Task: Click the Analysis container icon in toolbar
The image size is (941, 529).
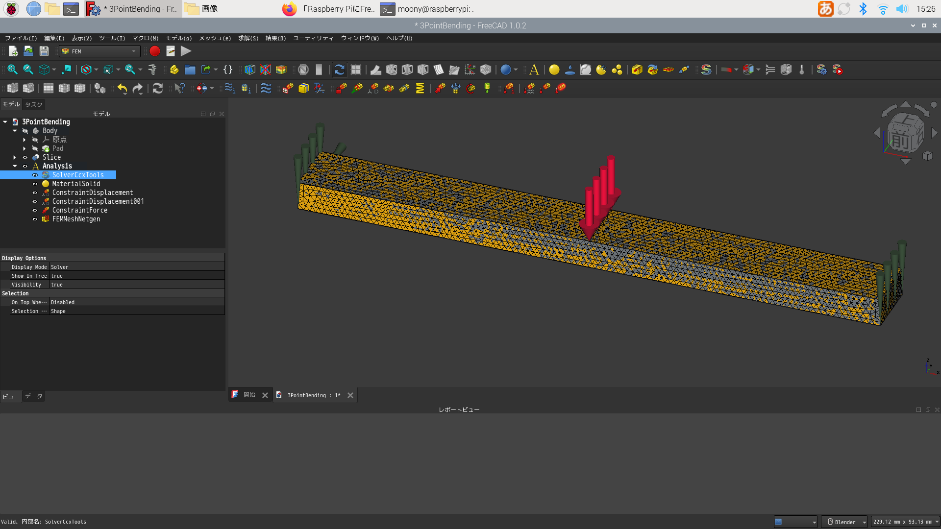Action: click(x=534, y=70)
